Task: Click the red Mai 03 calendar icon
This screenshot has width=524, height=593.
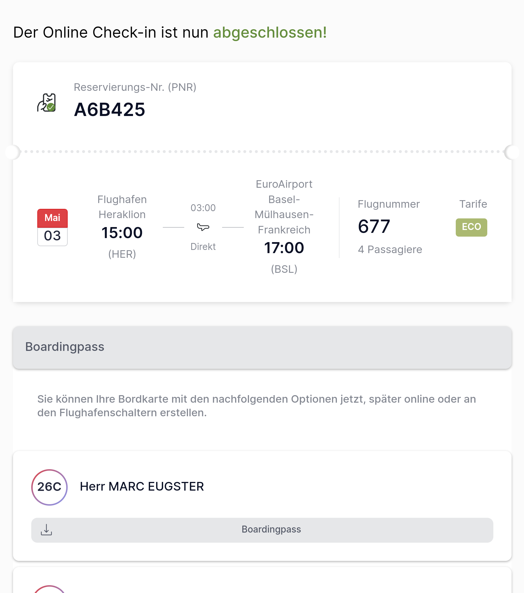Action: point(53,227)
